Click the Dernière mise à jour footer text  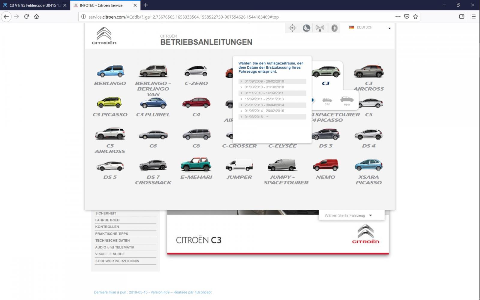tap(153, 292)
